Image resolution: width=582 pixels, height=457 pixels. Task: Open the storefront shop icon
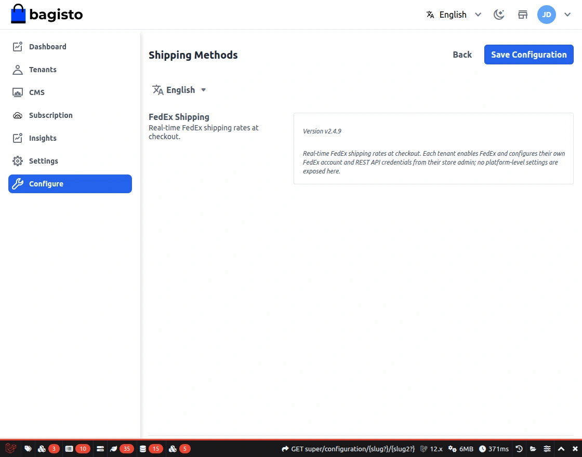pos(523,15)
